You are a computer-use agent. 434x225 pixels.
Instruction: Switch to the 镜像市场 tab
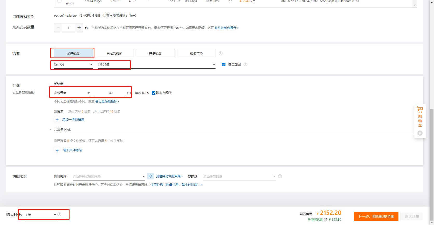[196, 53]
